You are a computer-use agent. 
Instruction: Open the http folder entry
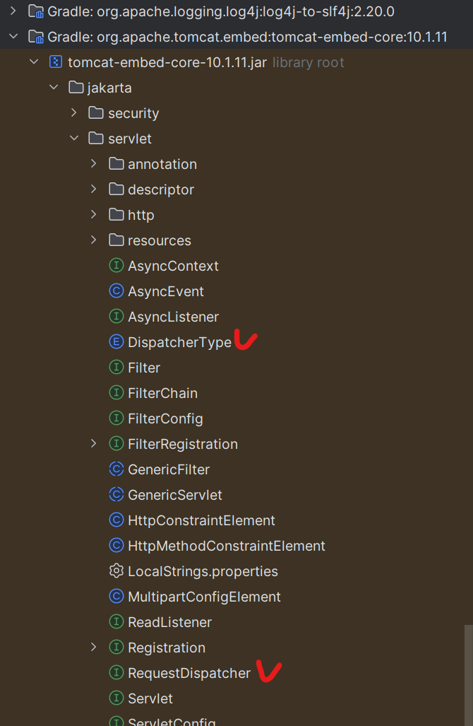140,215
